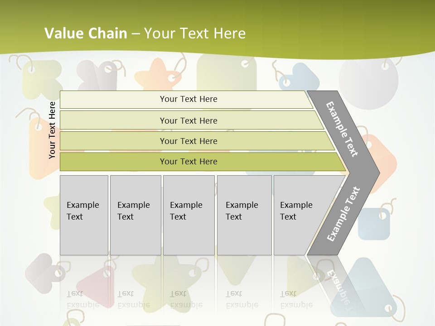Click the pink heart tag at bottom-left
Image resolution: width=435 pixels, height=326 pixels.
(44, 271)
